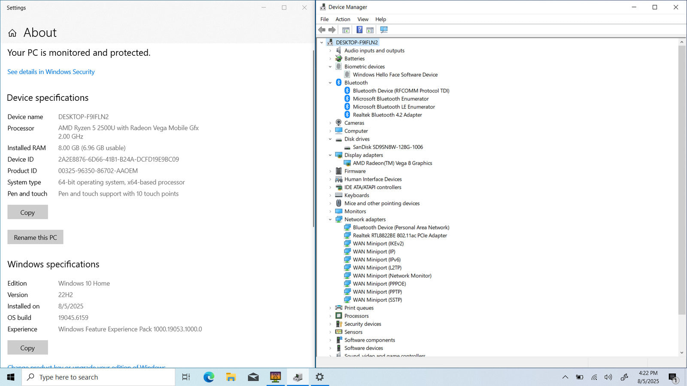Expand the Processors category
The image size is (687, 386).
(x=330, y=316)
